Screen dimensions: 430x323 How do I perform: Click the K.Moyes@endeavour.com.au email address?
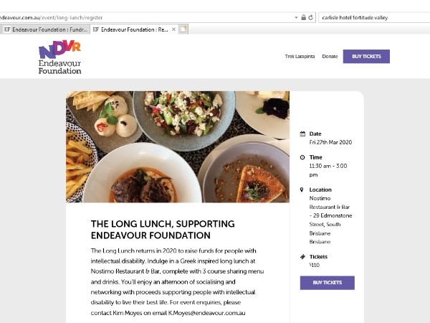(207, 313)
